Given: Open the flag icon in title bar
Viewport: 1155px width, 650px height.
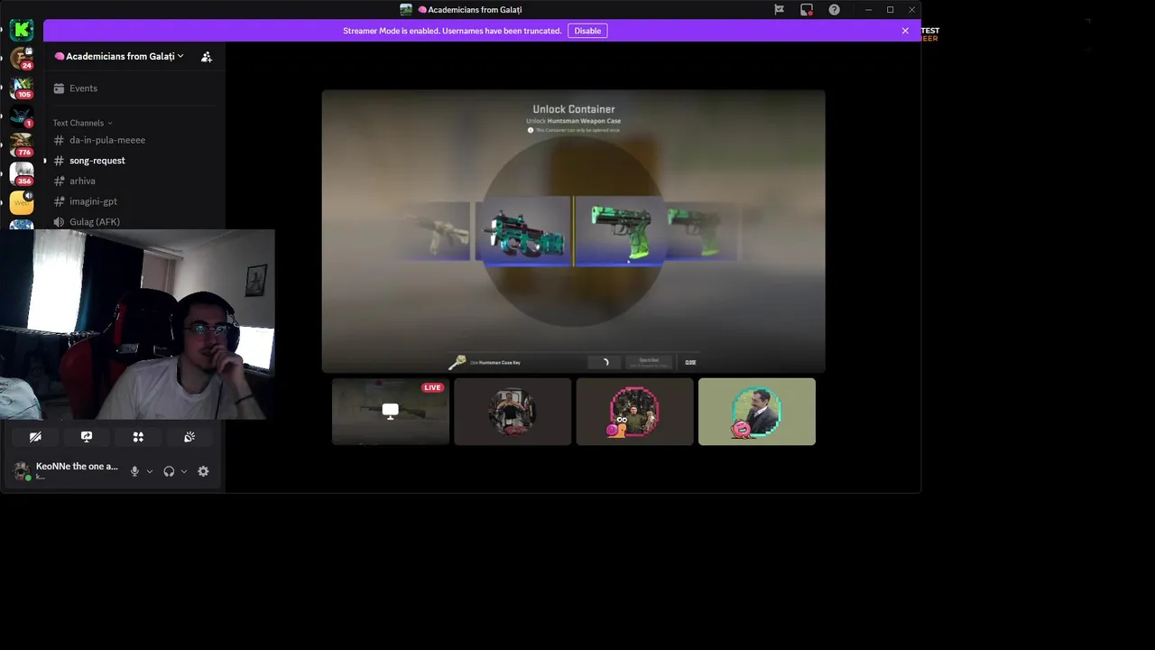Looking at the screenshot, I should point(779,10).
